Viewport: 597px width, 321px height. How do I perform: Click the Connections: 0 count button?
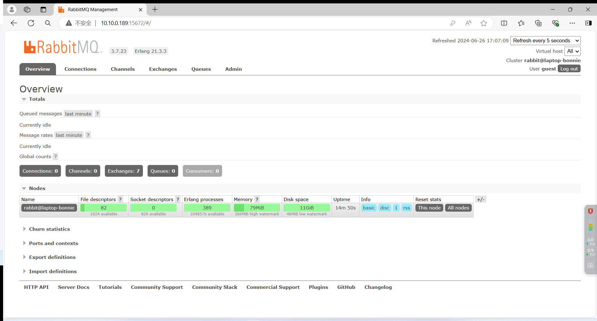(40, 171)
